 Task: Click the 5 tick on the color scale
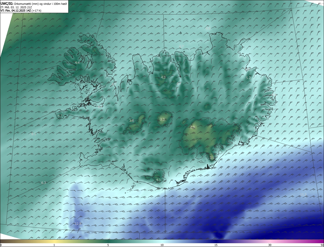pos(108,245)
